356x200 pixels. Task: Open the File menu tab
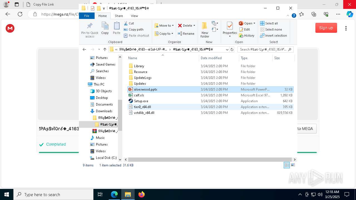(x=87, y=16)
